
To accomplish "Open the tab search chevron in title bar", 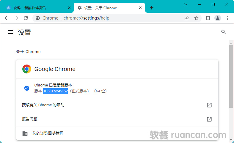I will point(186,4).
